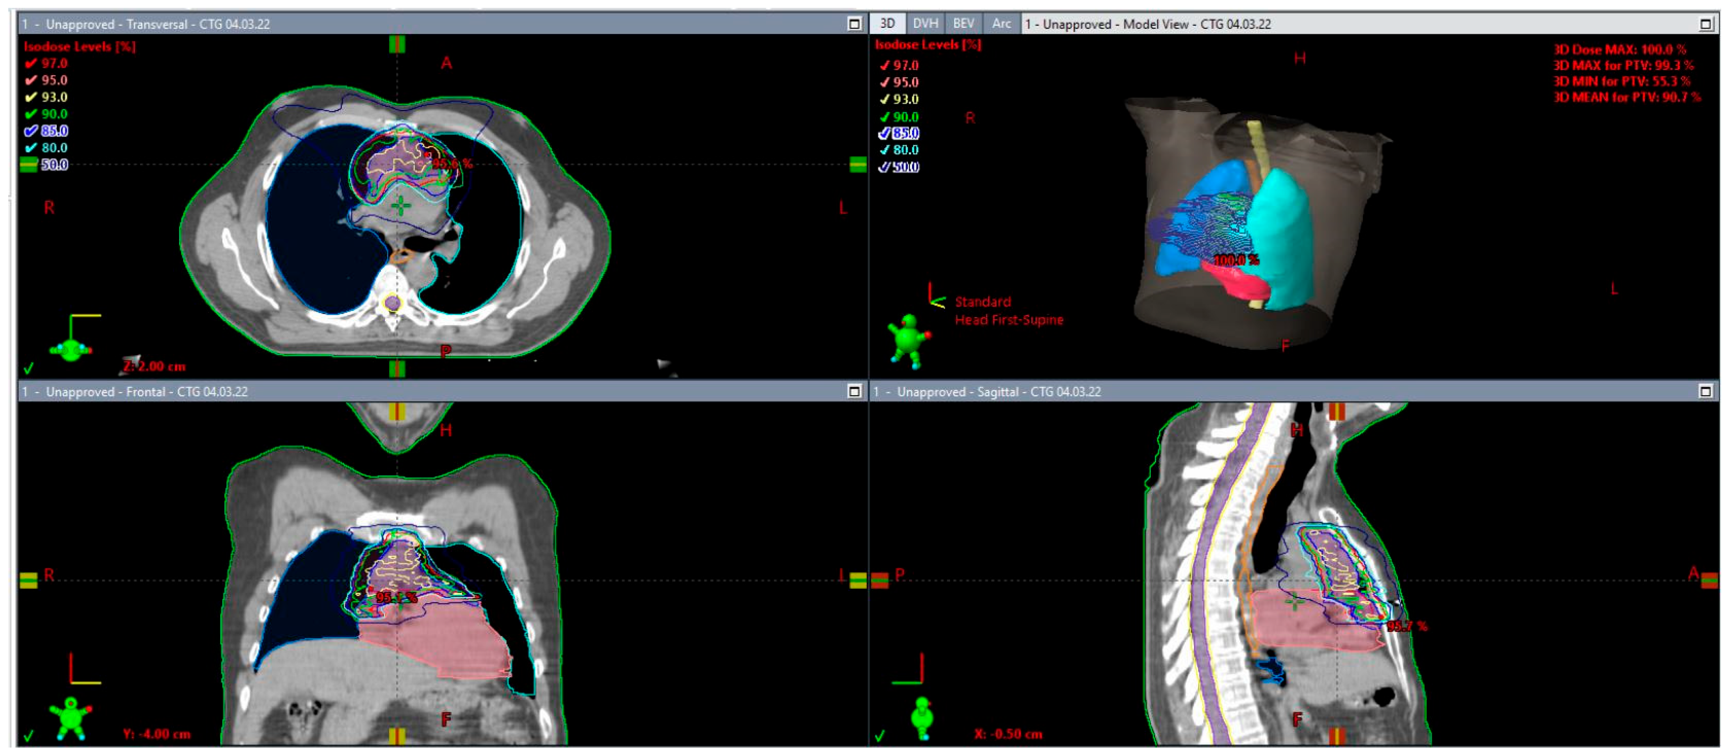
Task: Click the green checkmark at the bottom of the Frontal view
Action: pos(28,736)
